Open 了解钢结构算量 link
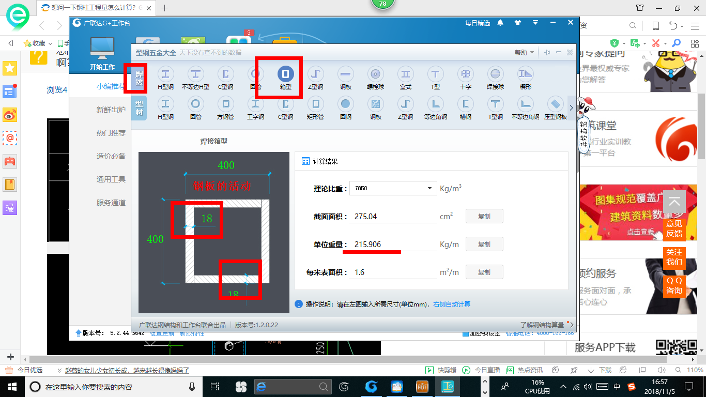The height and width of the screenshot is (397, 706). point(542,325)
